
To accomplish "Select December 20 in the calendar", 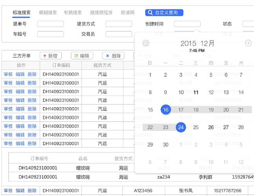I will 226,110.
